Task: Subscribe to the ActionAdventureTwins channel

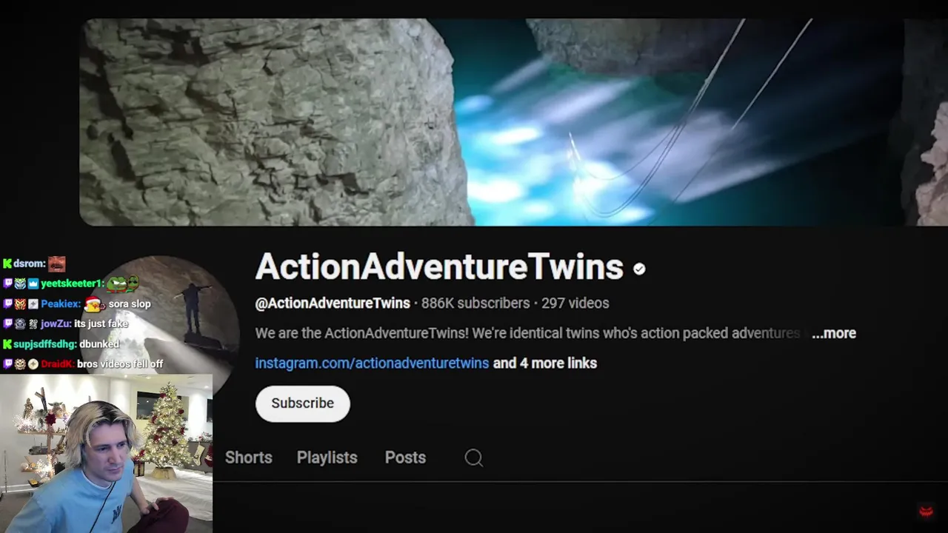Action: (303, 403)
